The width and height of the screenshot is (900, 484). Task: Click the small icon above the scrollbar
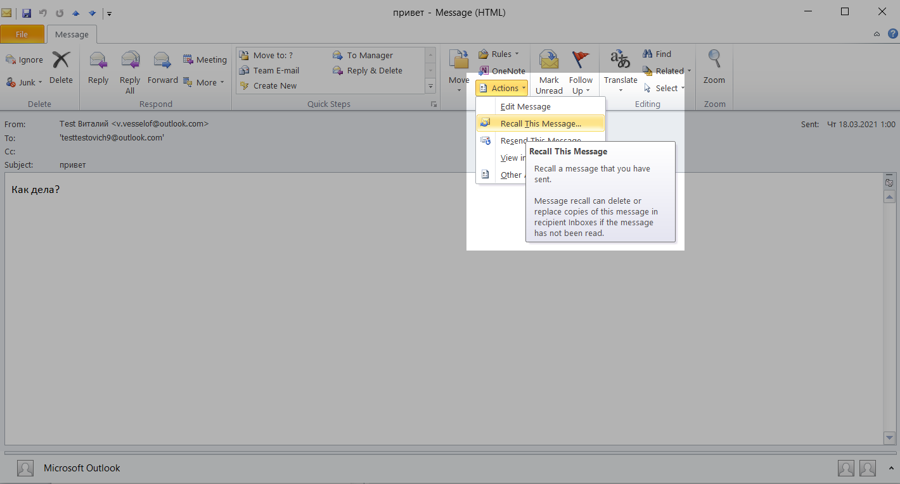(x=889, y=183)
